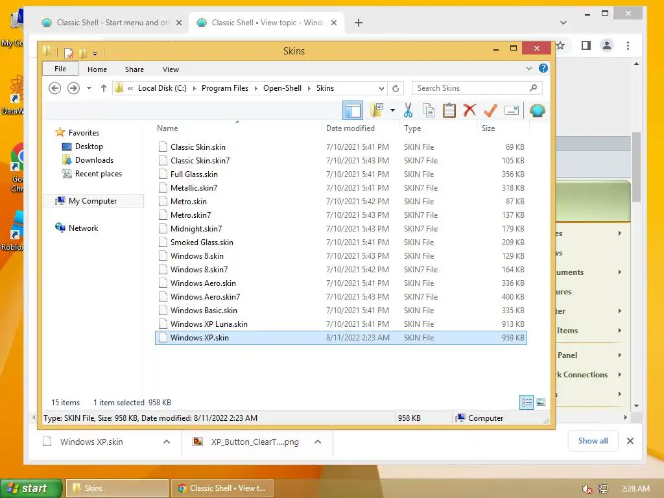Open Classic Explorer settings shell icon
The width and height of the screenshot is (664, 498).
537,110
